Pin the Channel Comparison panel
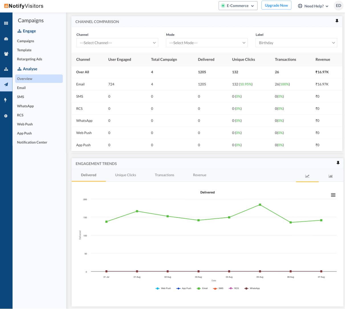 point(337,21)
